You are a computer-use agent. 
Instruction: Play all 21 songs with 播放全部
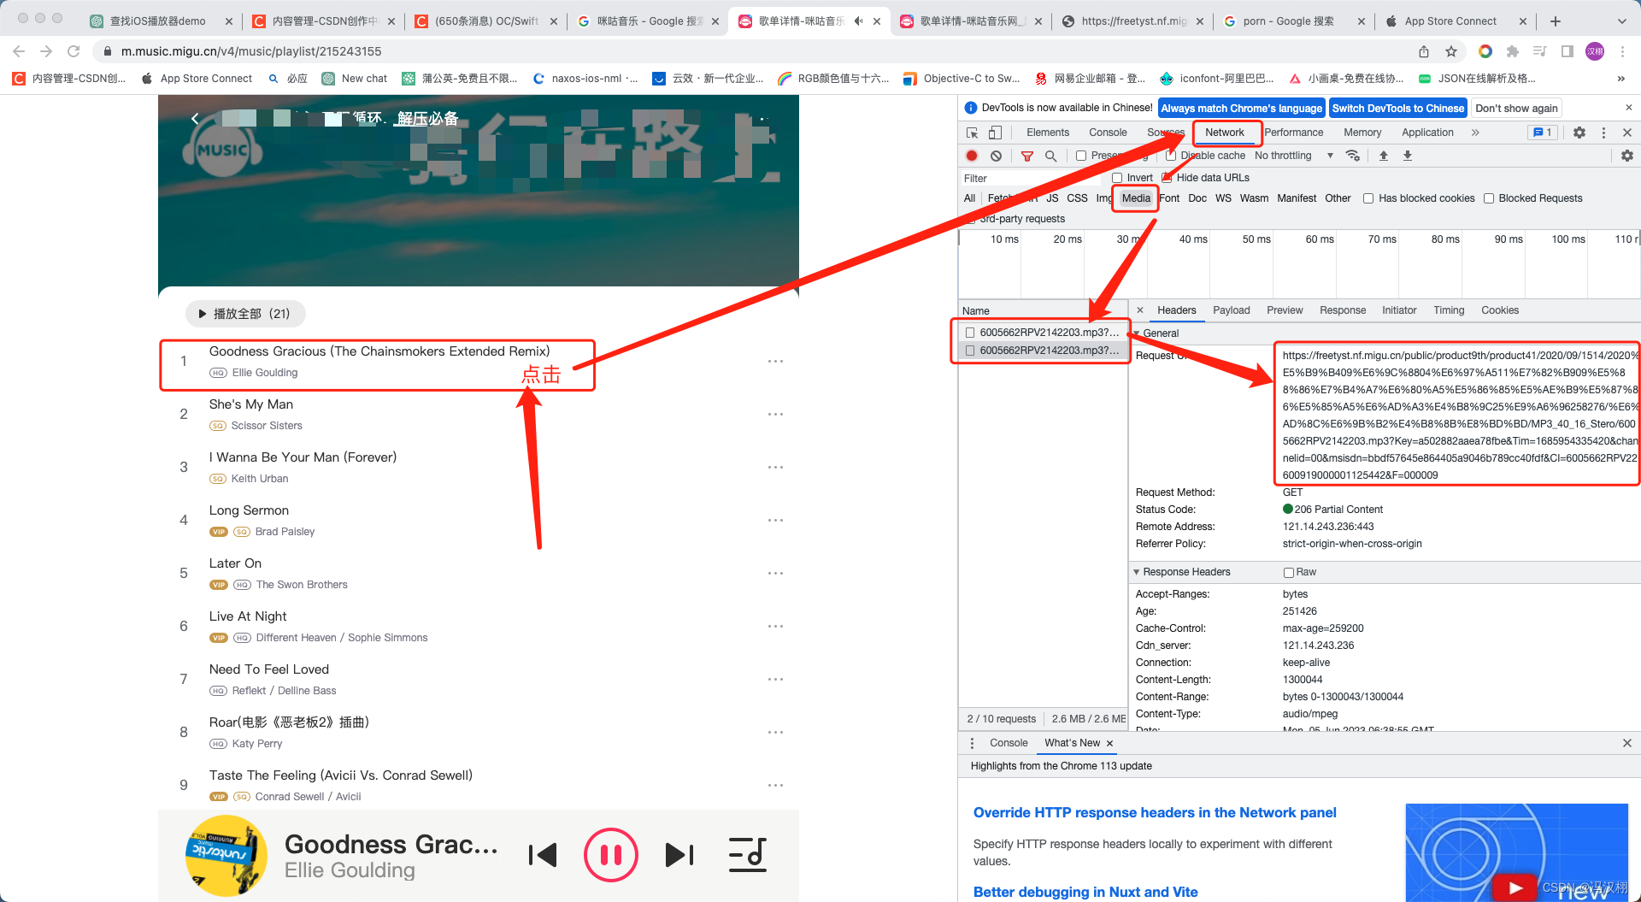245,314
